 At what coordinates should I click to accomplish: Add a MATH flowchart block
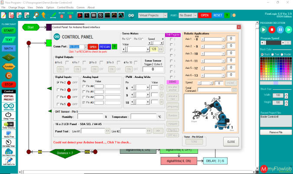tap(9, 48)
